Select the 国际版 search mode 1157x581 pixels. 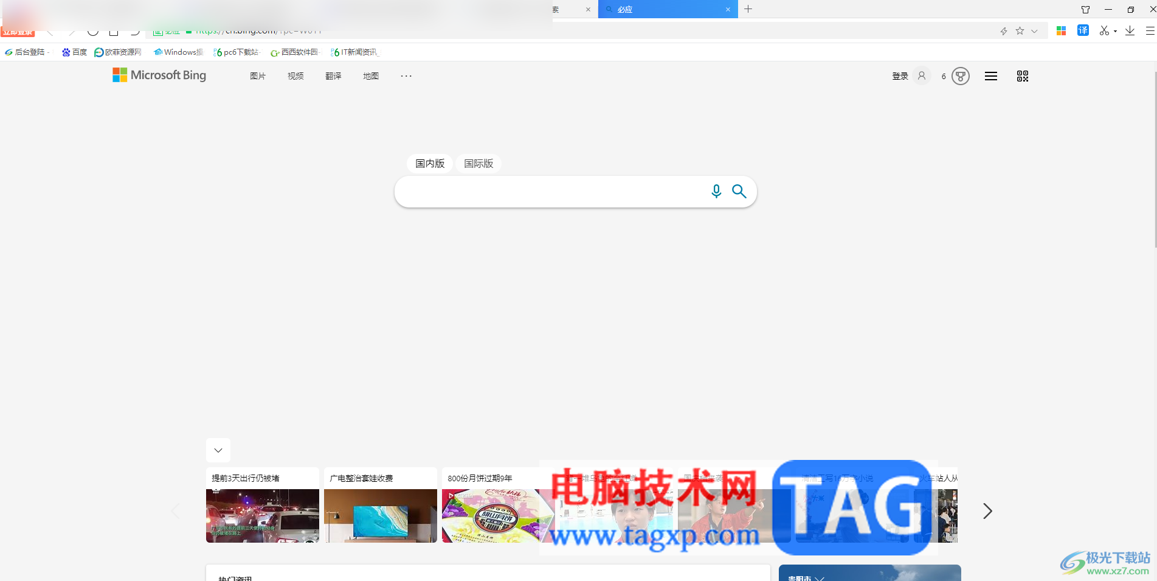(478, 164)
